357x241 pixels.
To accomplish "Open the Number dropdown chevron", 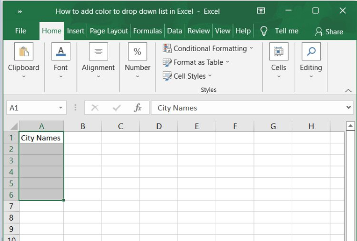I will tap(138, 77).
